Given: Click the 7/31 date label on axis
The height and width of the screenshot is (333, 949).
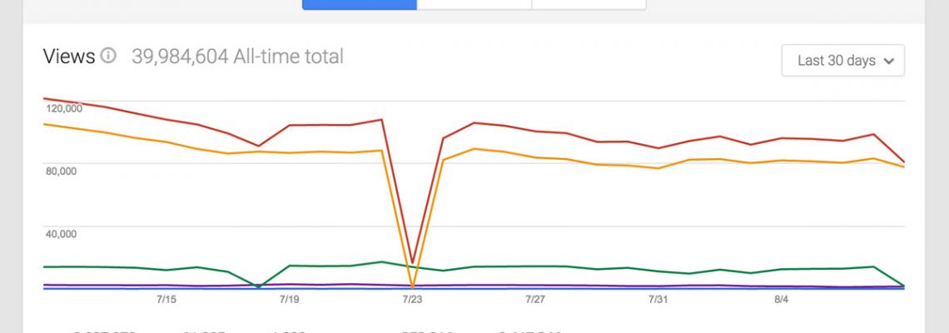Looking at the screenshot, I should [x=658, y=298].
